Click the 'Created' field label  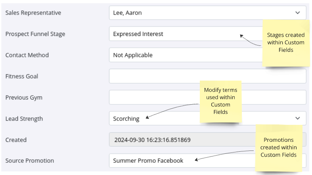pyautogui.click(x=16, y=139)
